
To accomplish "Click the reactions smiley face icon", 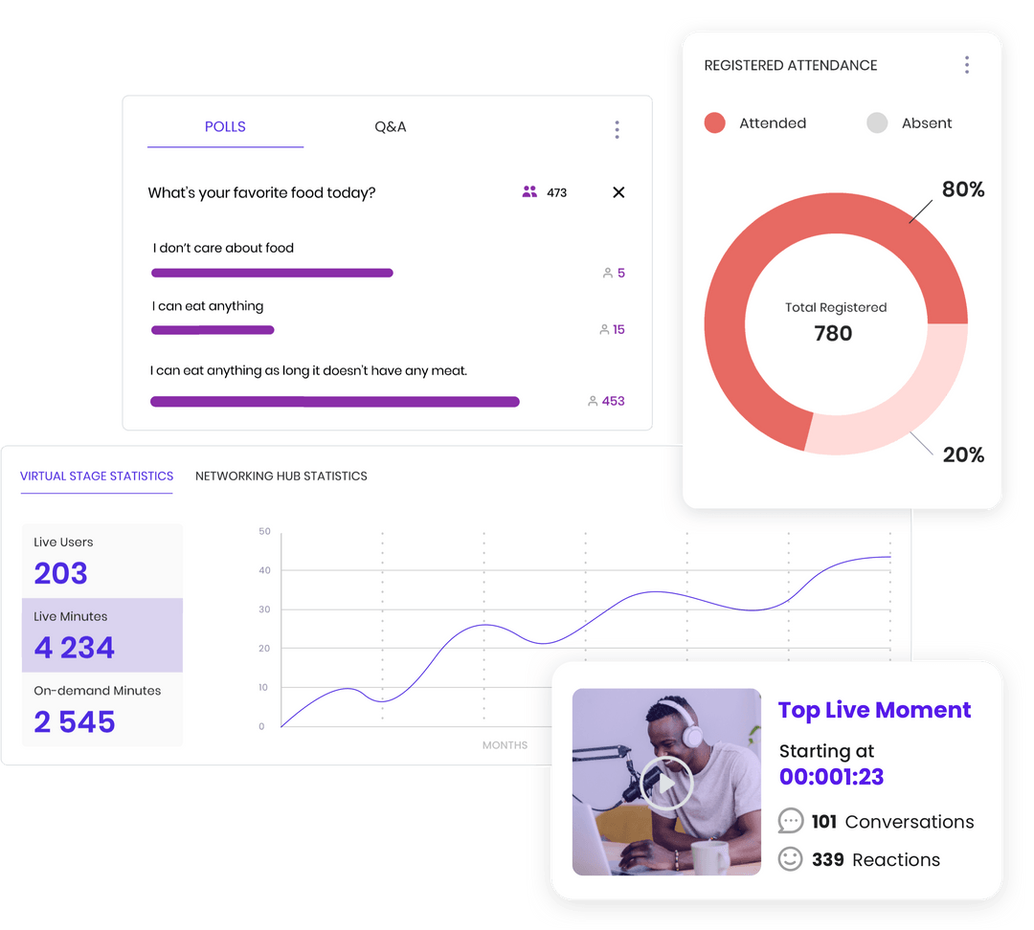I will [x=791, y=859].
